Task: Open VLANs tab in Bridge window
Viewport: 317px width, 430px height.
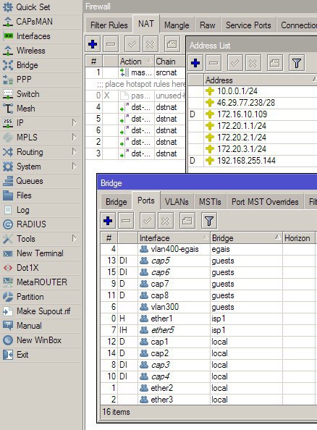Action: click(x=177, y=202)
